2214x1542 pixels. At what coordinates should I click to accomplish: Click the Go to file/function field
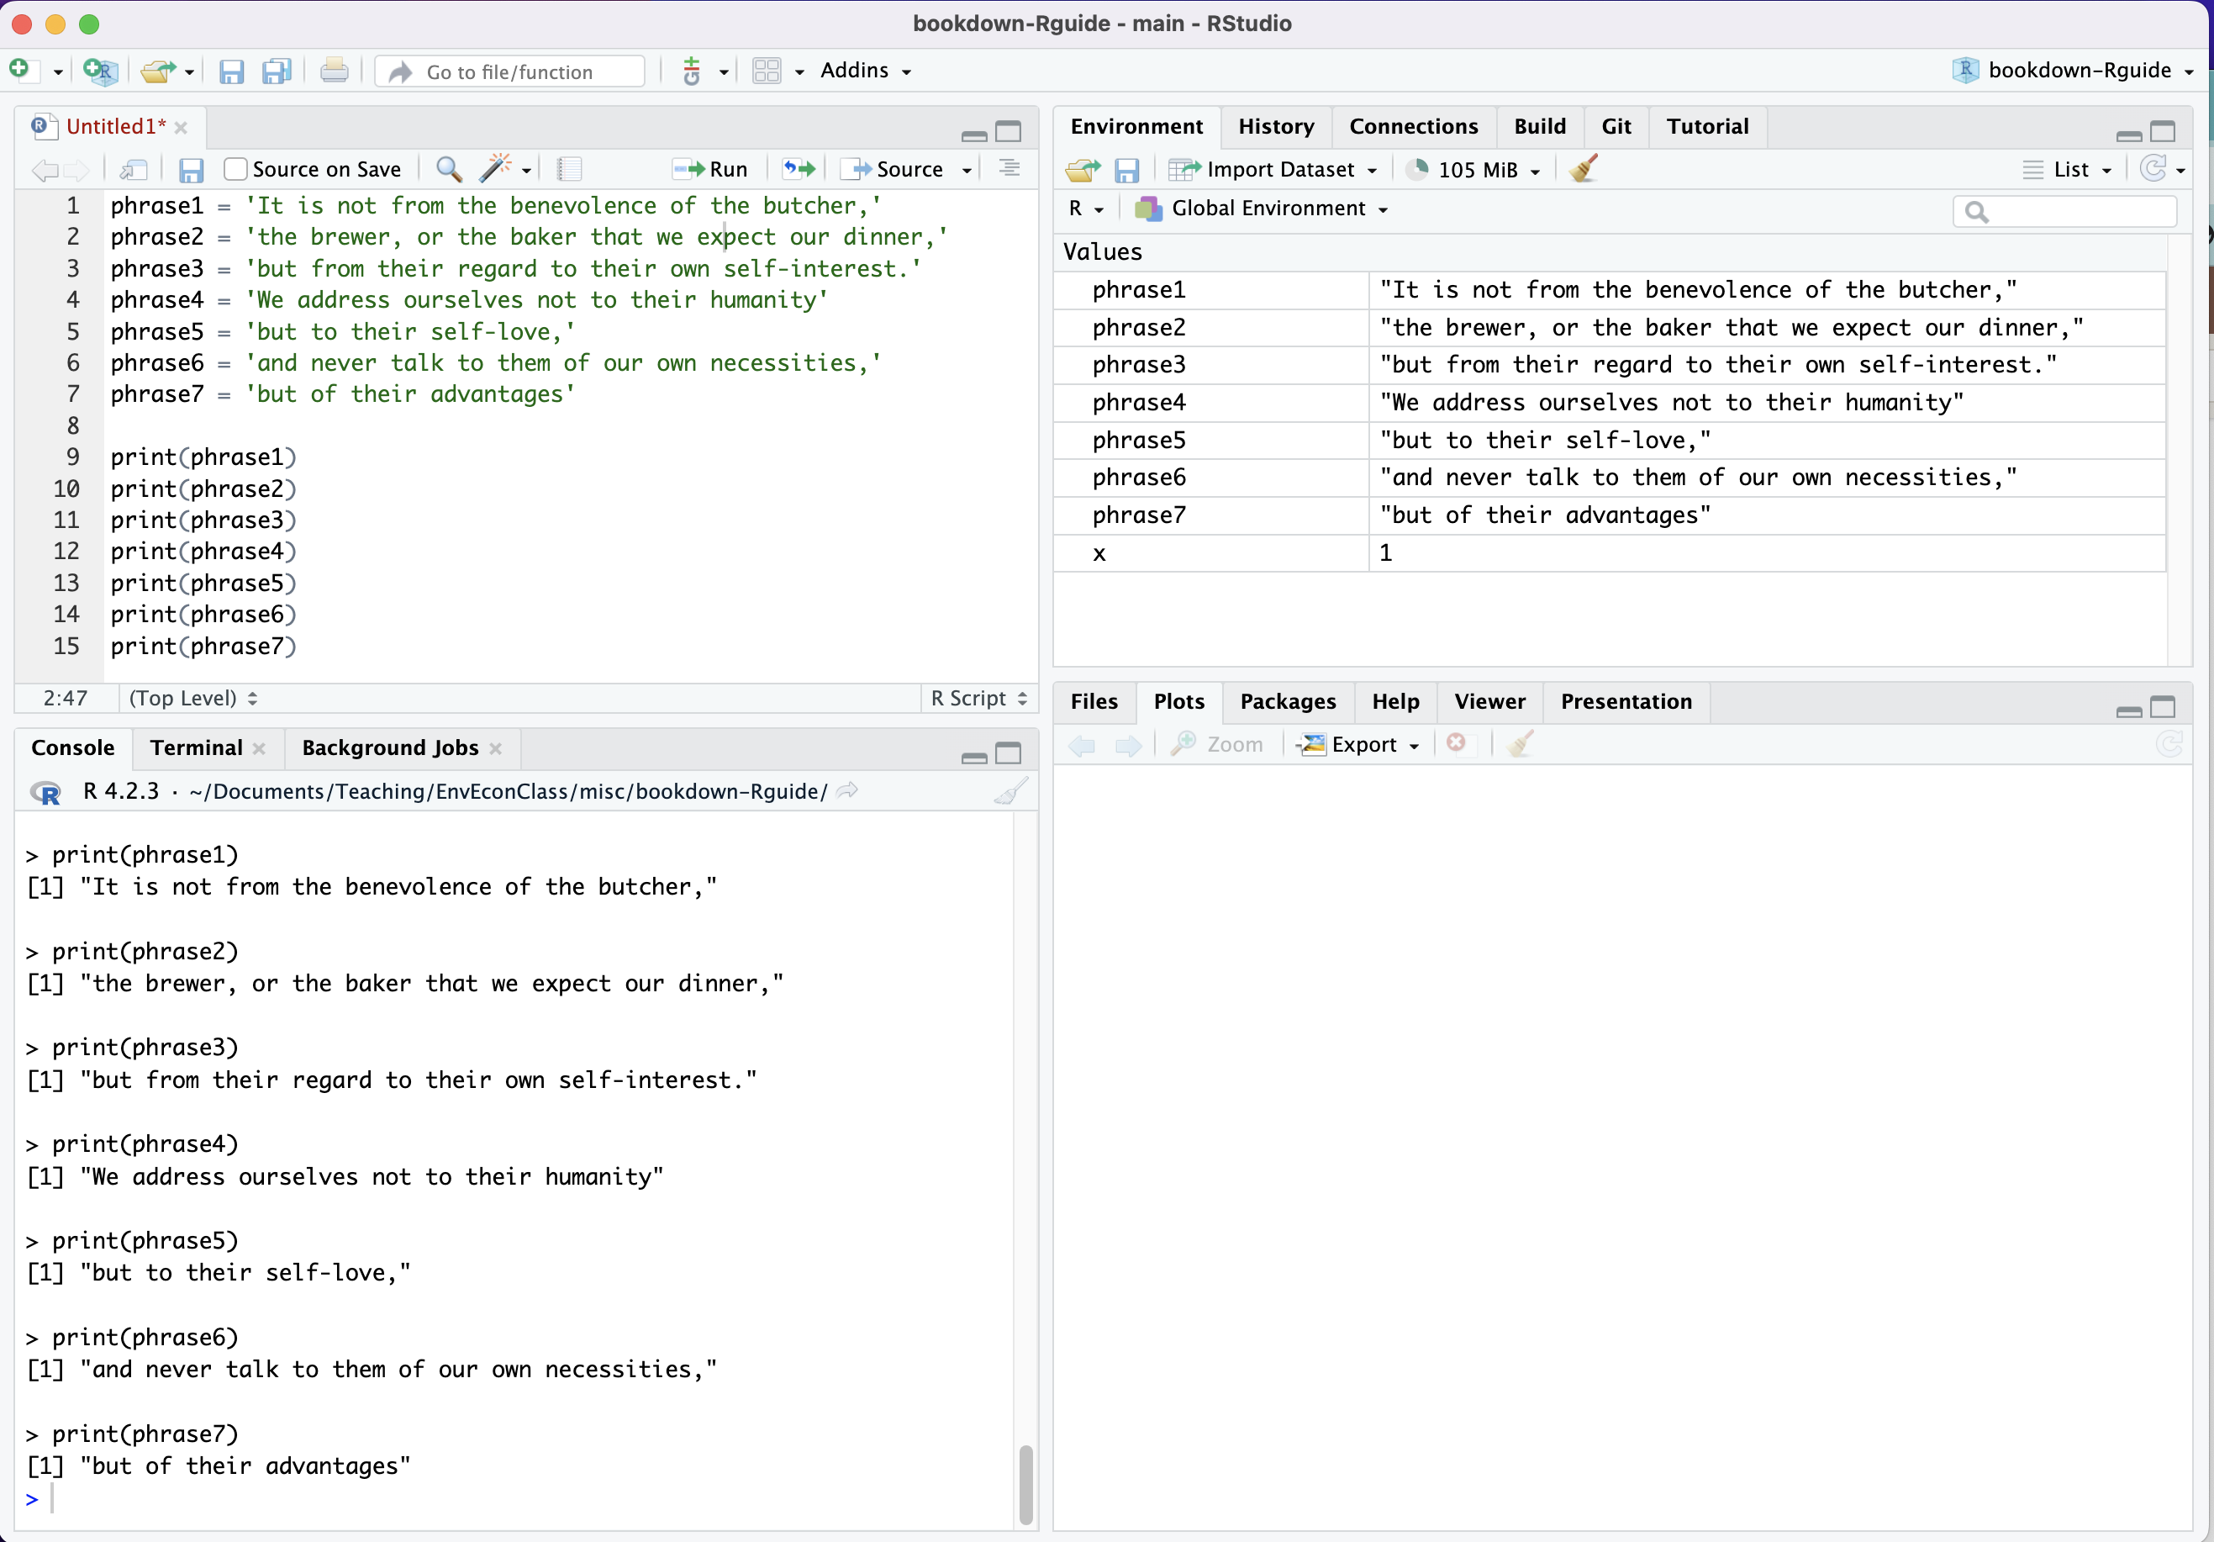511,71
